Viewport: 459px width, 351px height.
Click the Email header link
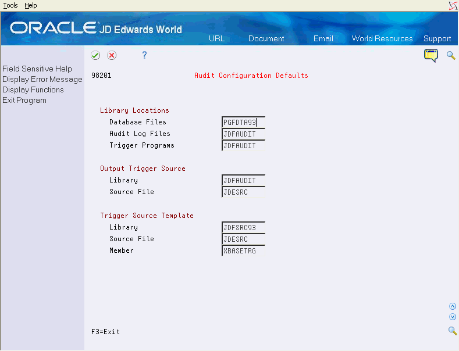pyautogui.click(x=323, y=38)
